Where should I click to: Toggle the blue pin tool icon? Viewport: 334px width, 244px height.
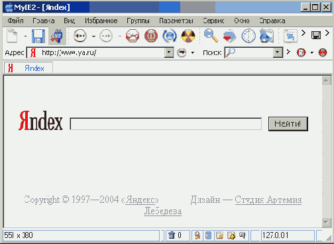tap(57, 36)
